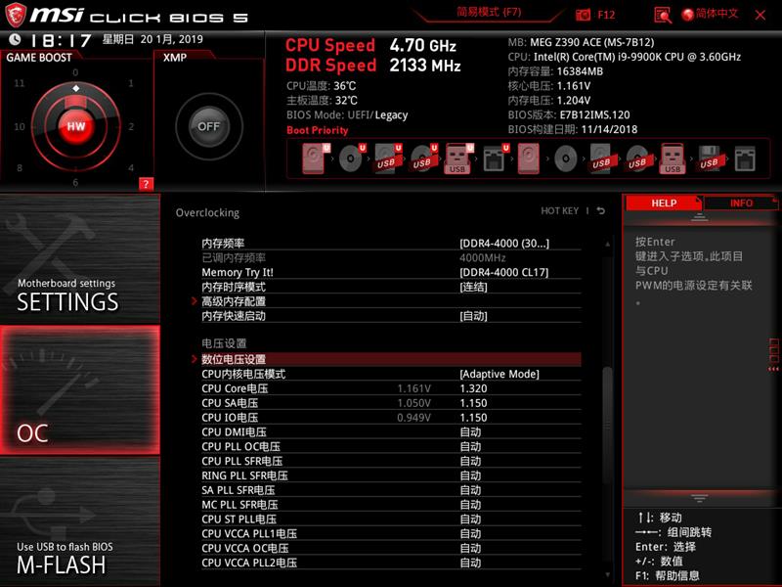Click the 已调内存频率 4000MHz value
The height and width of the screenshot is (587, 782).
pos(482,257)
